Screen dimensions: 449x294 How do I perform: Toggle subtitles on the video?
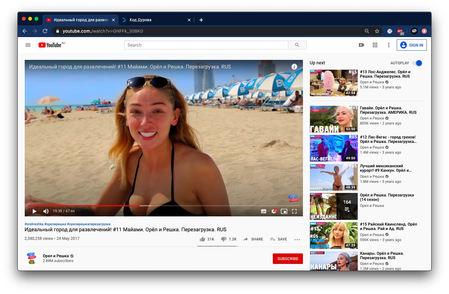coord(264,211)
